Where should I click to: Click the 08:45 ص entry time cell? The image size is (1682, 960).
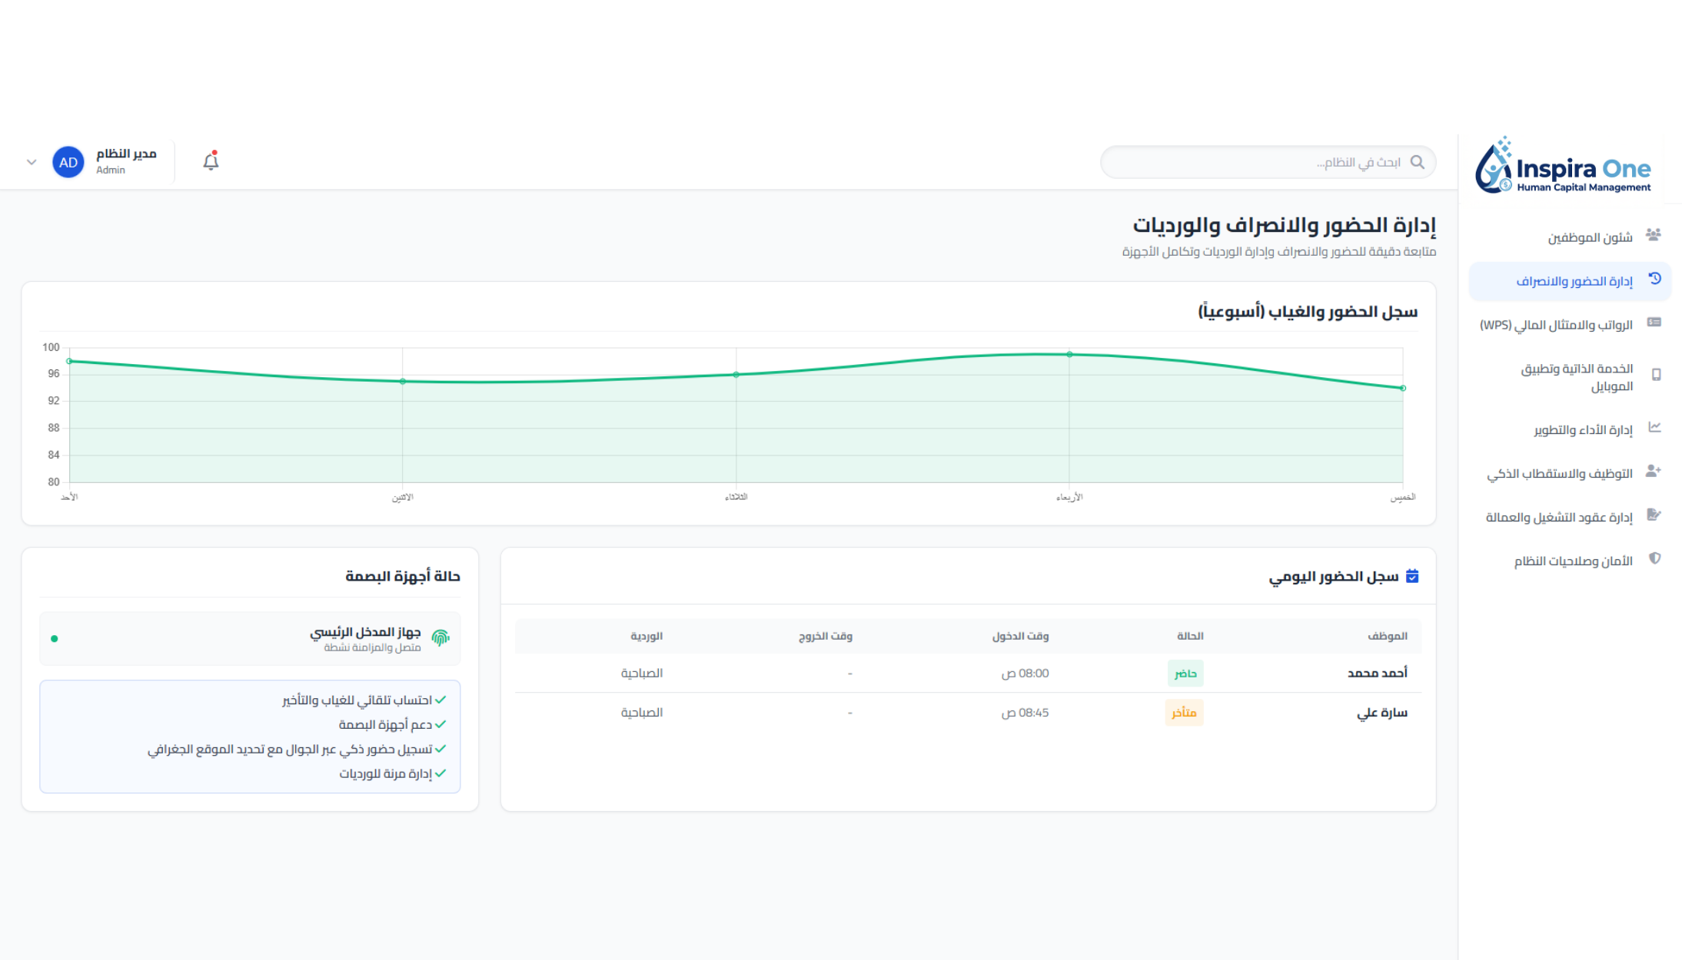1025,713
